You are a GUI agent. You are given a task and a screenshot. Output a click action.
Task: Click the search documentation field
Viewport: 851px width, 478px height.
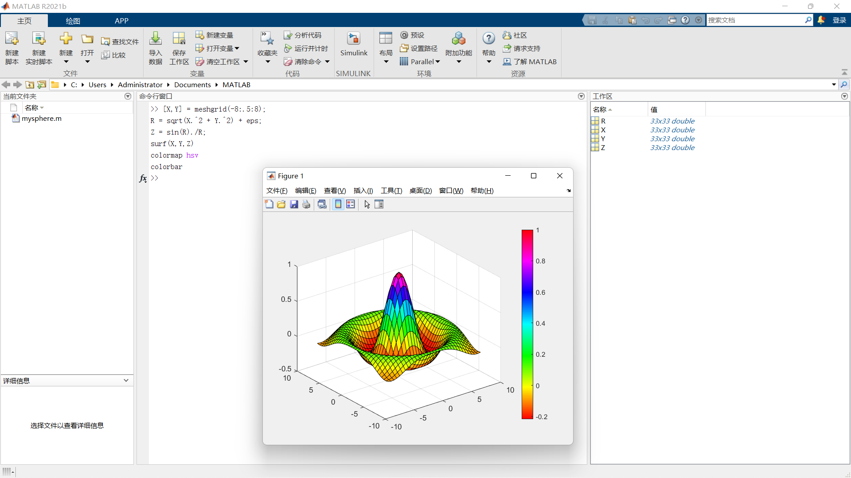755,20
